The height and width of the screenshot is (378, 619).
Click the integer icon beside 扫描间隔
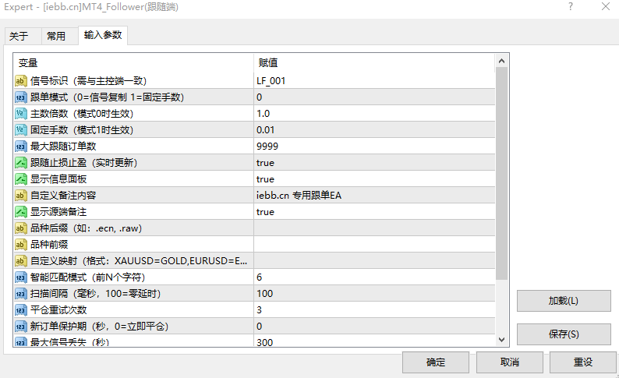tap(20, 294)
